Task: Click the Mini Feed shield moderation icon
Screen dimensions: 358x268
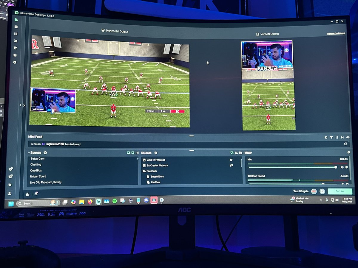Action: pyautogui.click(x=326, y=137)
